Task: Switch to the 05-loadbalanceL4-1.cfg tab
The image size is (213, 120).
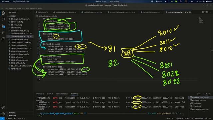Action: pos(93,12)
